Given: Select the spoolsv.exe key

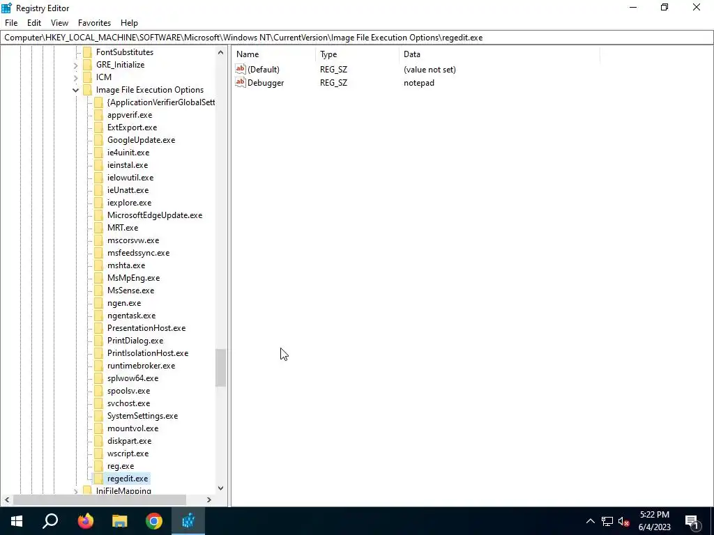Looking at the screenshot, I should 128,391.
